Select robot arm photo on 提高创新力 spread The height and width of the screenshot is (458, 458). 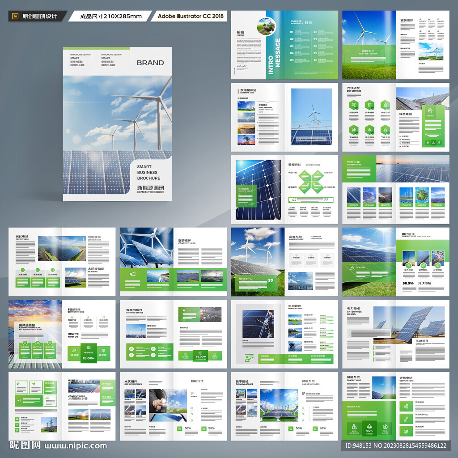(x=211, y=314)
